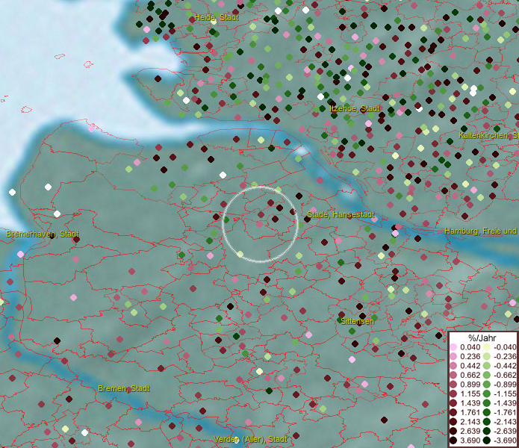The height and width of the screenshot is (448, 519).
Task: Pick the -0.040 pale yellow swatch
Action: tap(487, 347)
